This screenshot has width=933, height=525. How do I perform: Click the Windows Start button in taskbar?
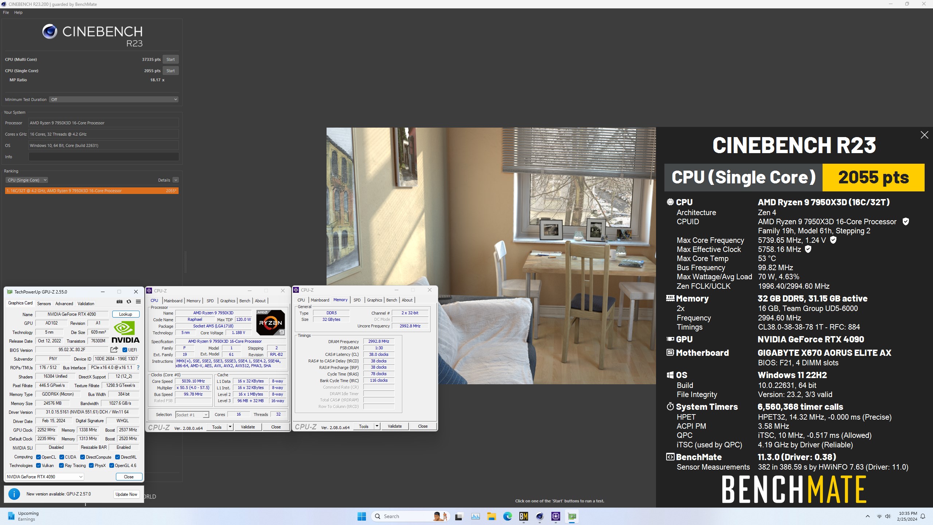pyautogui.click(x=362, y=516)
